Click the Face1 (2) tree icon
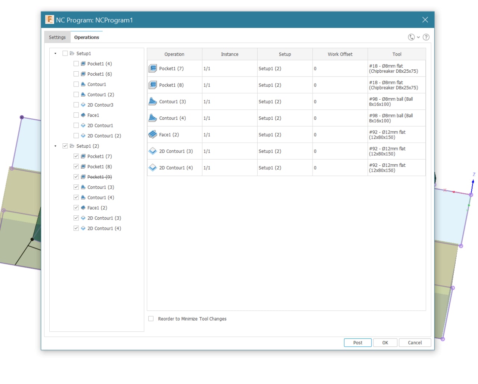Screen dimensions: 478x384 click(83, 208)
